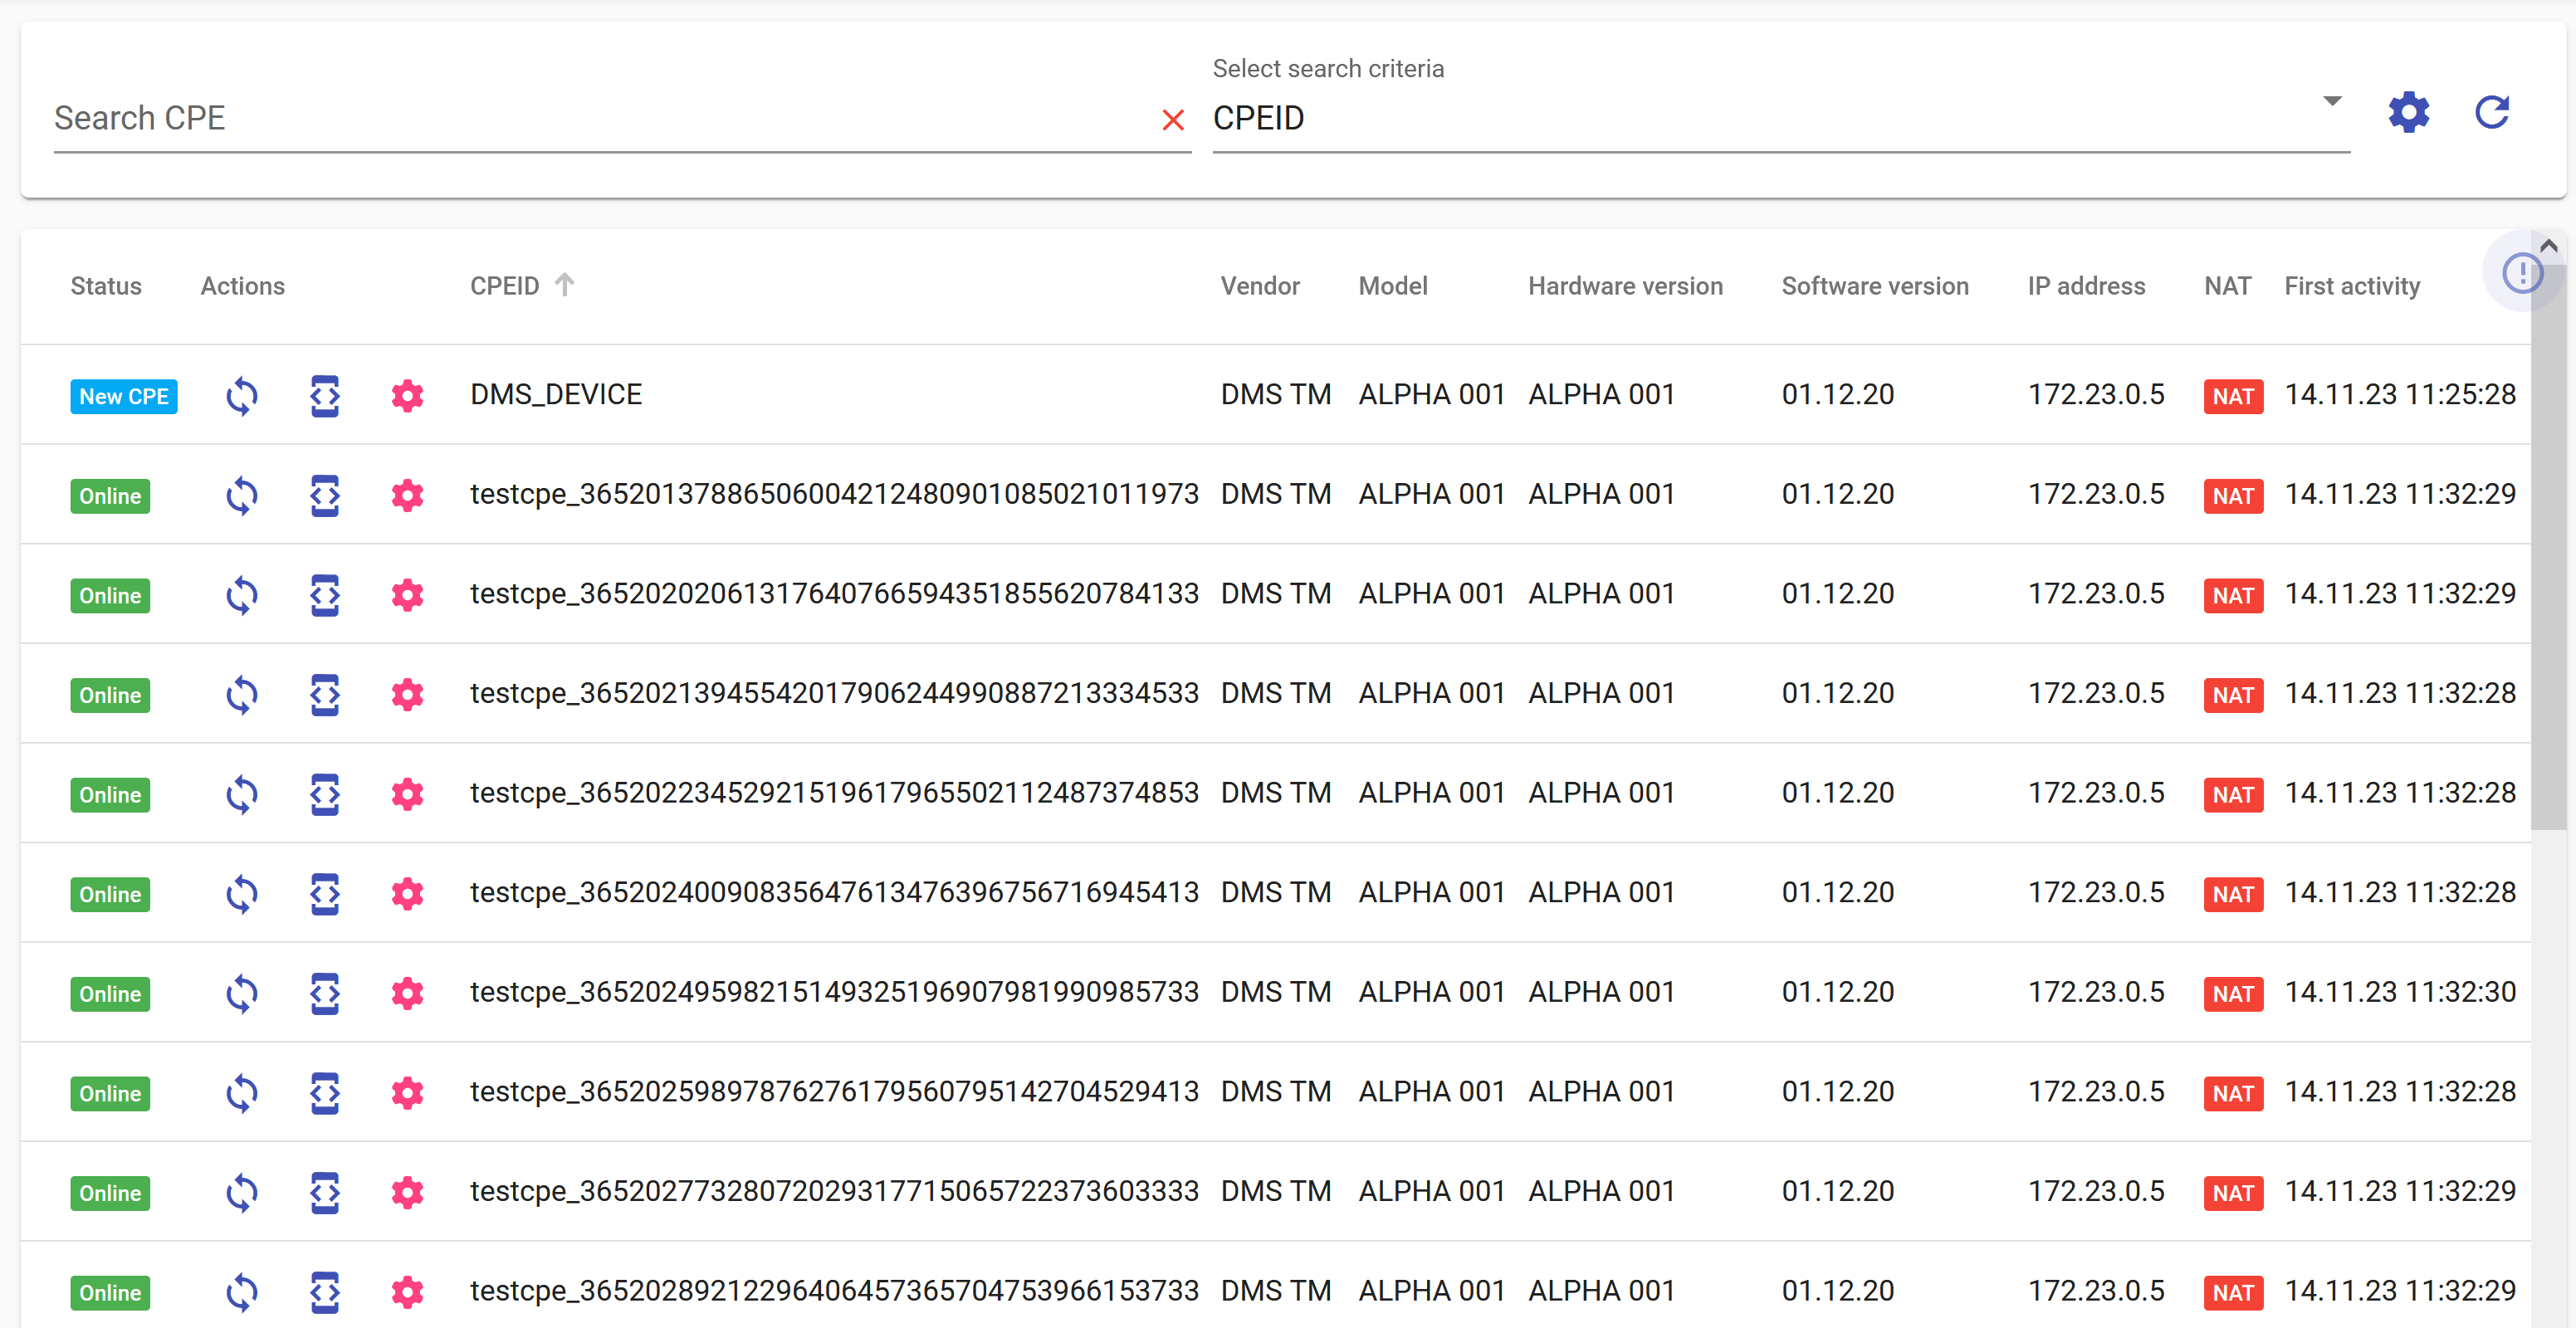
Task: Click Online badge for testcpe ending 011973
Action: 110,496
